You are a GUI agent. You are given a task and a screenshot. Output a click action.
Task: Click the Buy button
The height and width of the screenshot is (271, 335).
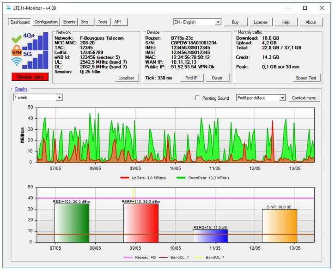pyautogui.click(x=235, y=22)
